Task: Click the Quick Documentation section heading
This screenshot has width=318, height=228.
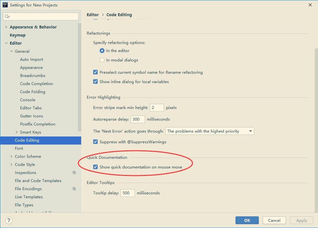Action: click(107, 157)
